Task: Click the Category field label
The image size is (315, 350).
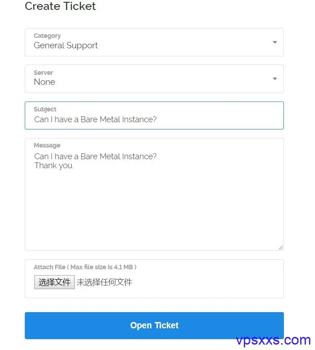Action: (47, 36)
